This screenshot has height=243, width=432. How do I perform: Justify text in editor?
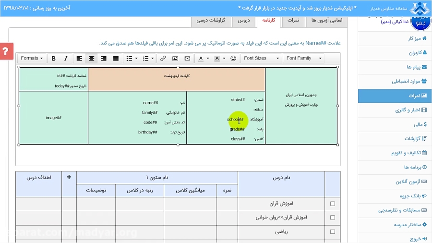[x=116, y=59]
